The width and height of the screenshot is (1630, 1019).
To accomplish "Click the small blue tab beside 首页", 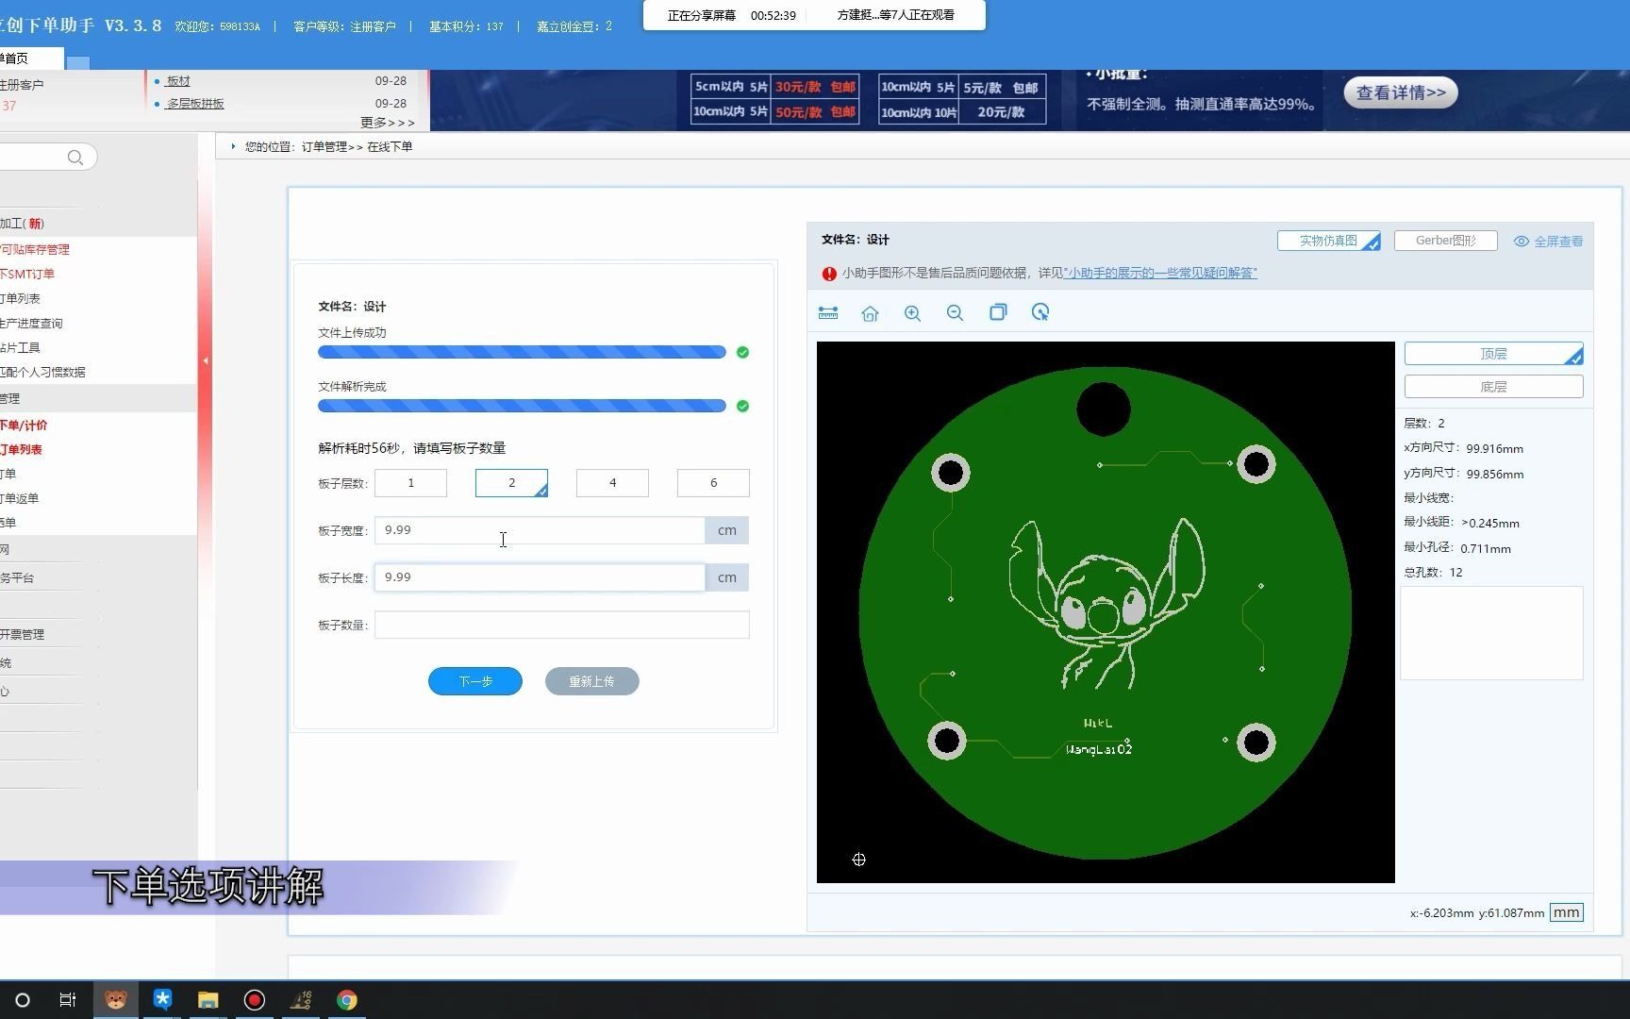I will tap(78, 63).
